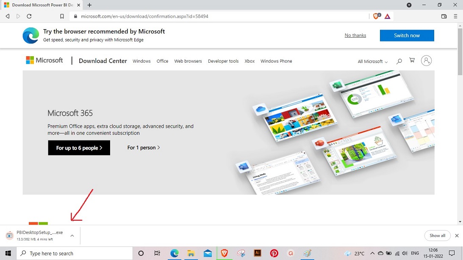Open the notification center icon
This screenshot has width=463, height=260.
(x=452, y=253)
